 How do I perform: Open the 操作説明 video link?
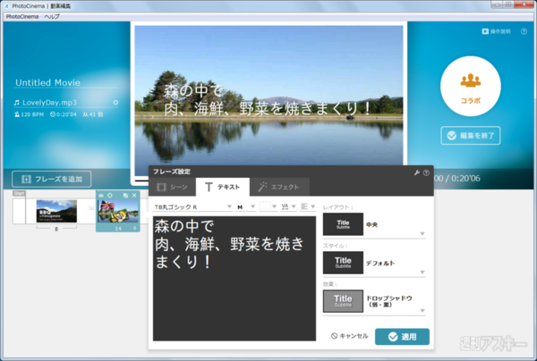[x=496, y=31]
